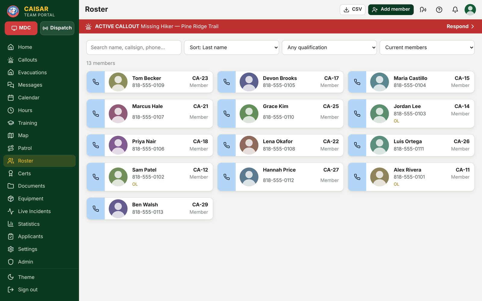The width and height of the screenshot is (482, 301).
Task: Open the Patrol section
Action: (x=39, y=148)
